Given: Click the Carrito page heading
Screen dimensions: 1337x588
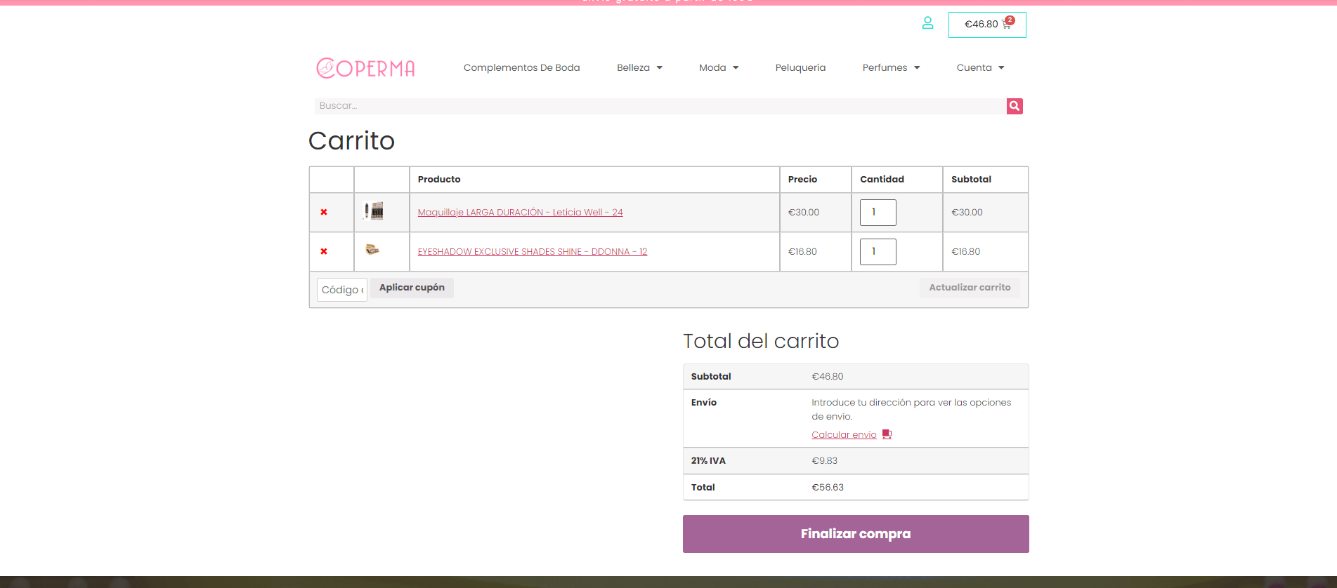Looking at the screenshot, I should click(352, 141).
